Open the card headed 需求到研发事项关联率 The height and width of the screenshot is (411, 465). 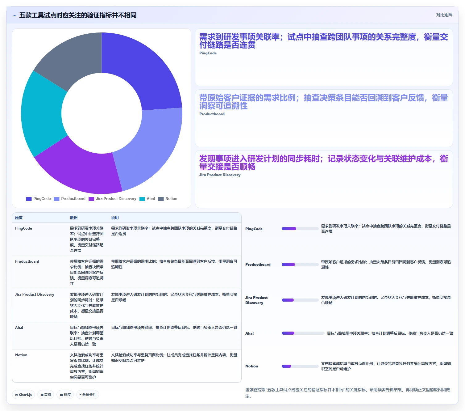point(324,57)
